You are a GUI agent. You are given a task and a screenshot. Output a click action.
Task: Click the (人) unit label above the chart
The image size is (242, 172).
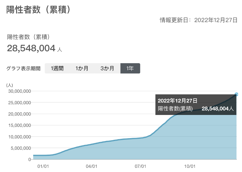(10, 85)
